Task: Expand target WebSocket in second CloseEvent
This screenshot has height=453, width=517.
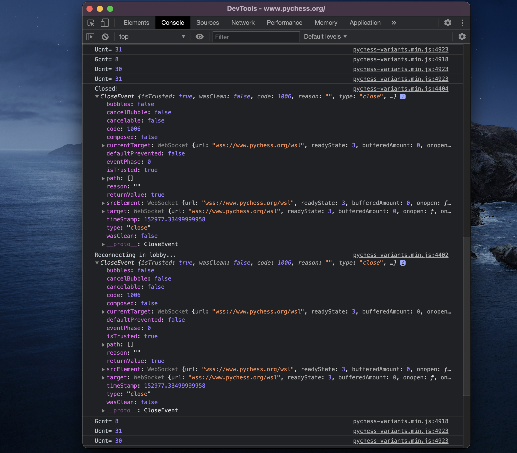Action: (103, 378)
